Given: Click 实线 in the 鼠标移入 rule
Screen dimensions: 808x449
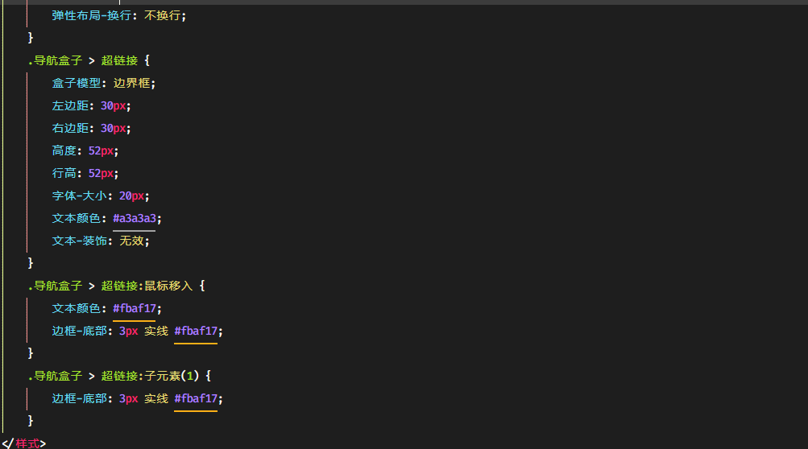Looking at the screenshot, I should coord(156,331).
